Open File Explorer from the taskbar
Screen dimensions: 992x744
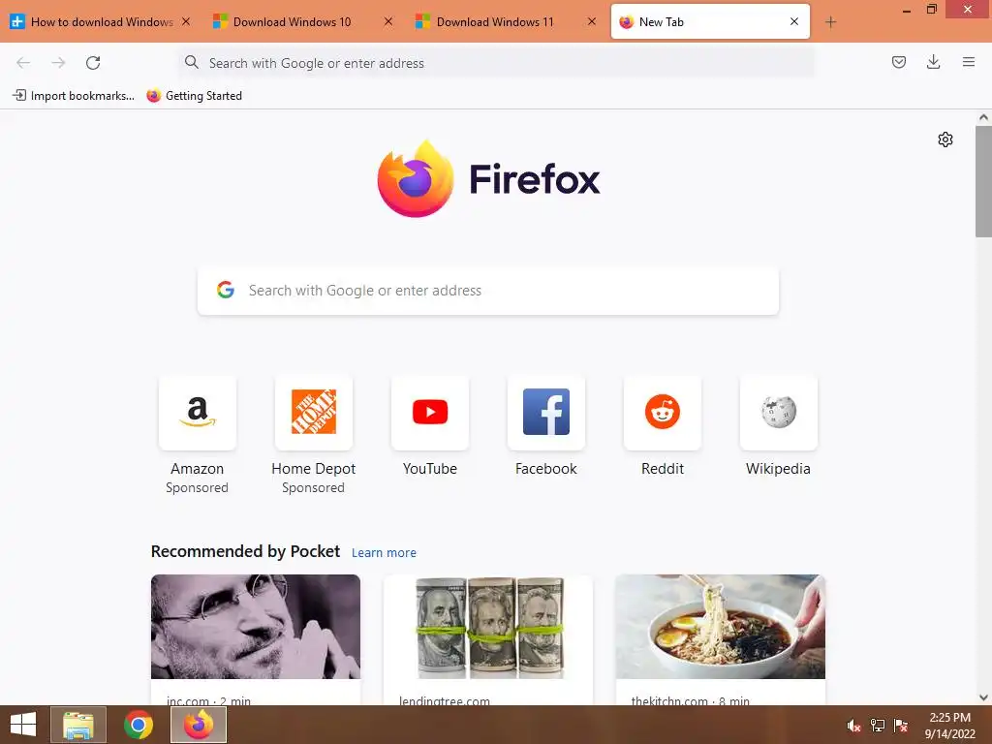77,725
